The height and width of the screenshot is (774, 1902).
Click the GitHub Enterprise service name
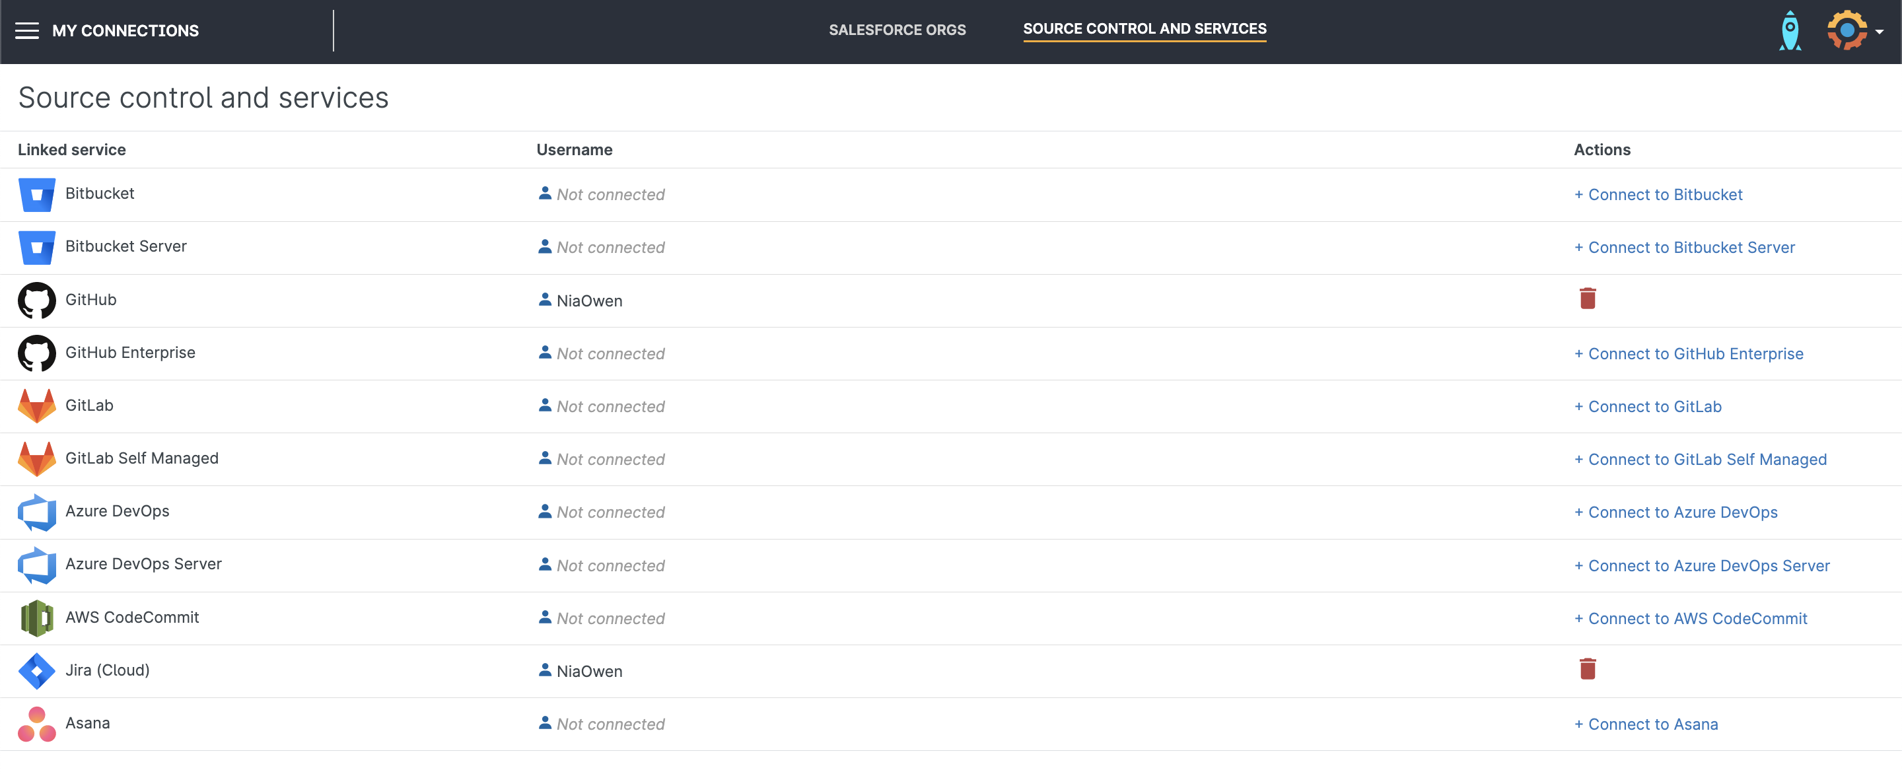click(131, 352)
